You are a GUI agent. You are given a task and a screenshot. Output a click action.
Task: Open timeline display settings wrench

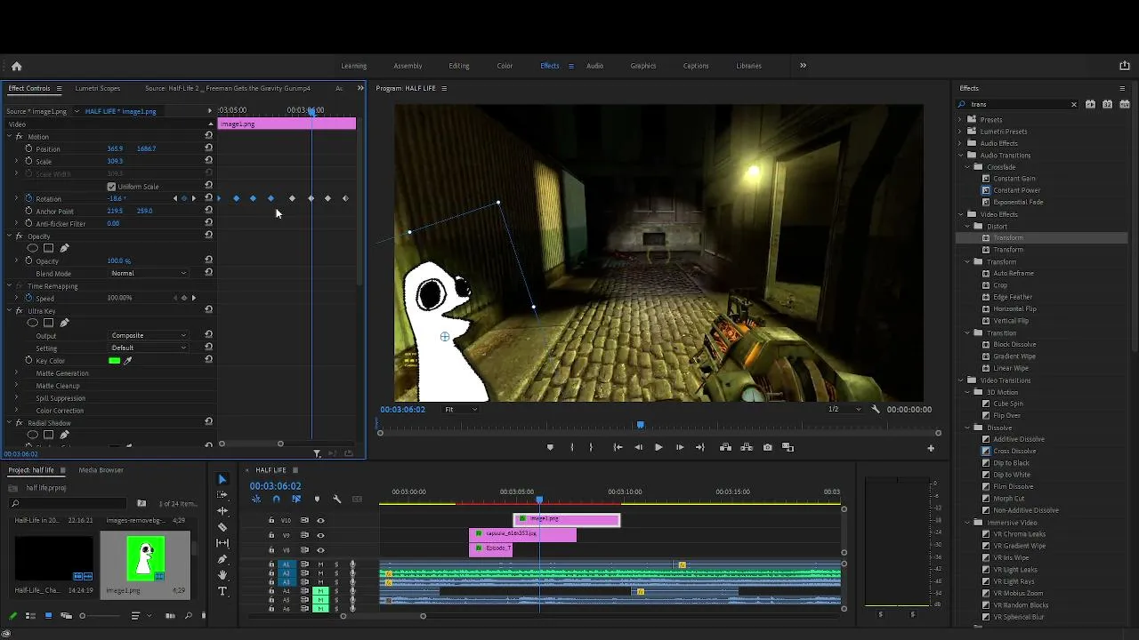(336, 500)
